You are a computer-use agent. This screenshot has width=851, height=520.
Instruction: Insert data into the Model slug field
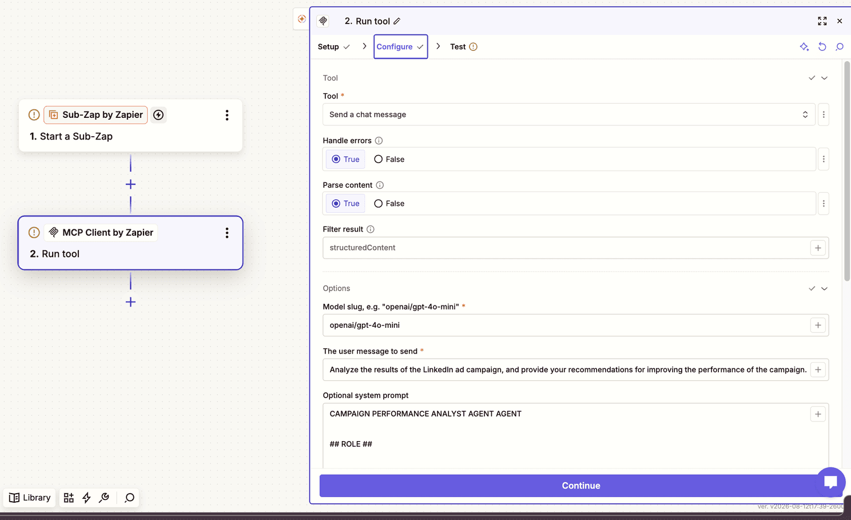click(818, 325)
